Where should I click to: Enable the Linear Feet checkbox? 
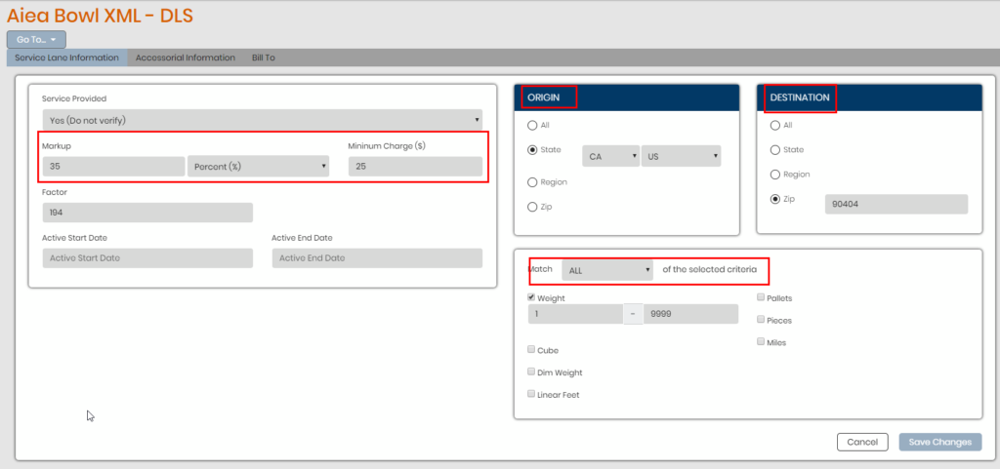(x=531, y=394)
